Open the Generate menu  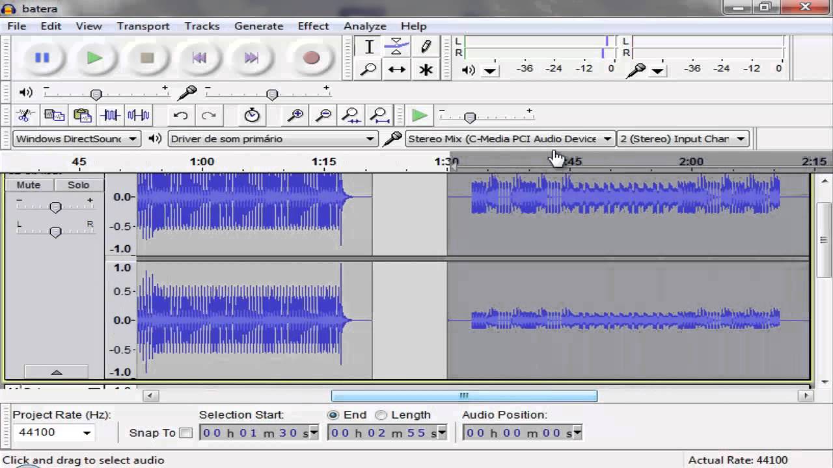[259, 26]
